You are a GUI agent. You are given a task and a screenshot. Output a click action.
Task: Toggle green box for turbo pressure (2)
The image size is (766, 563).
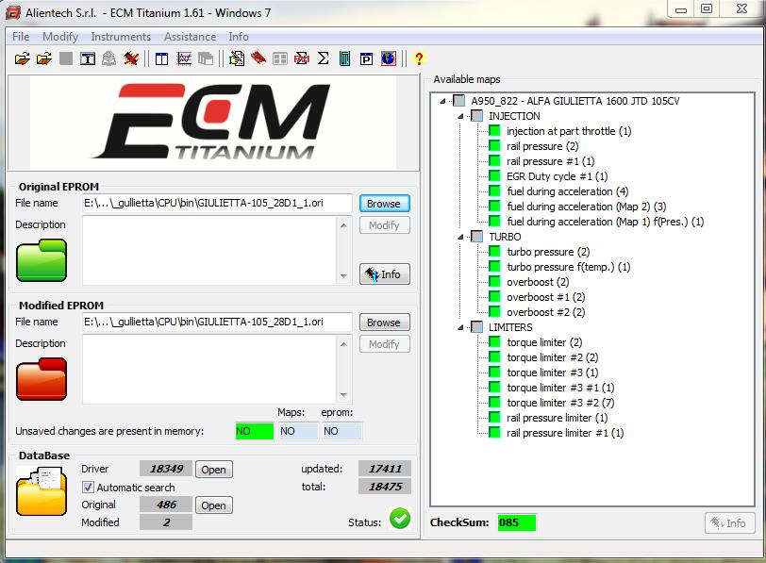tap(495, 252)
